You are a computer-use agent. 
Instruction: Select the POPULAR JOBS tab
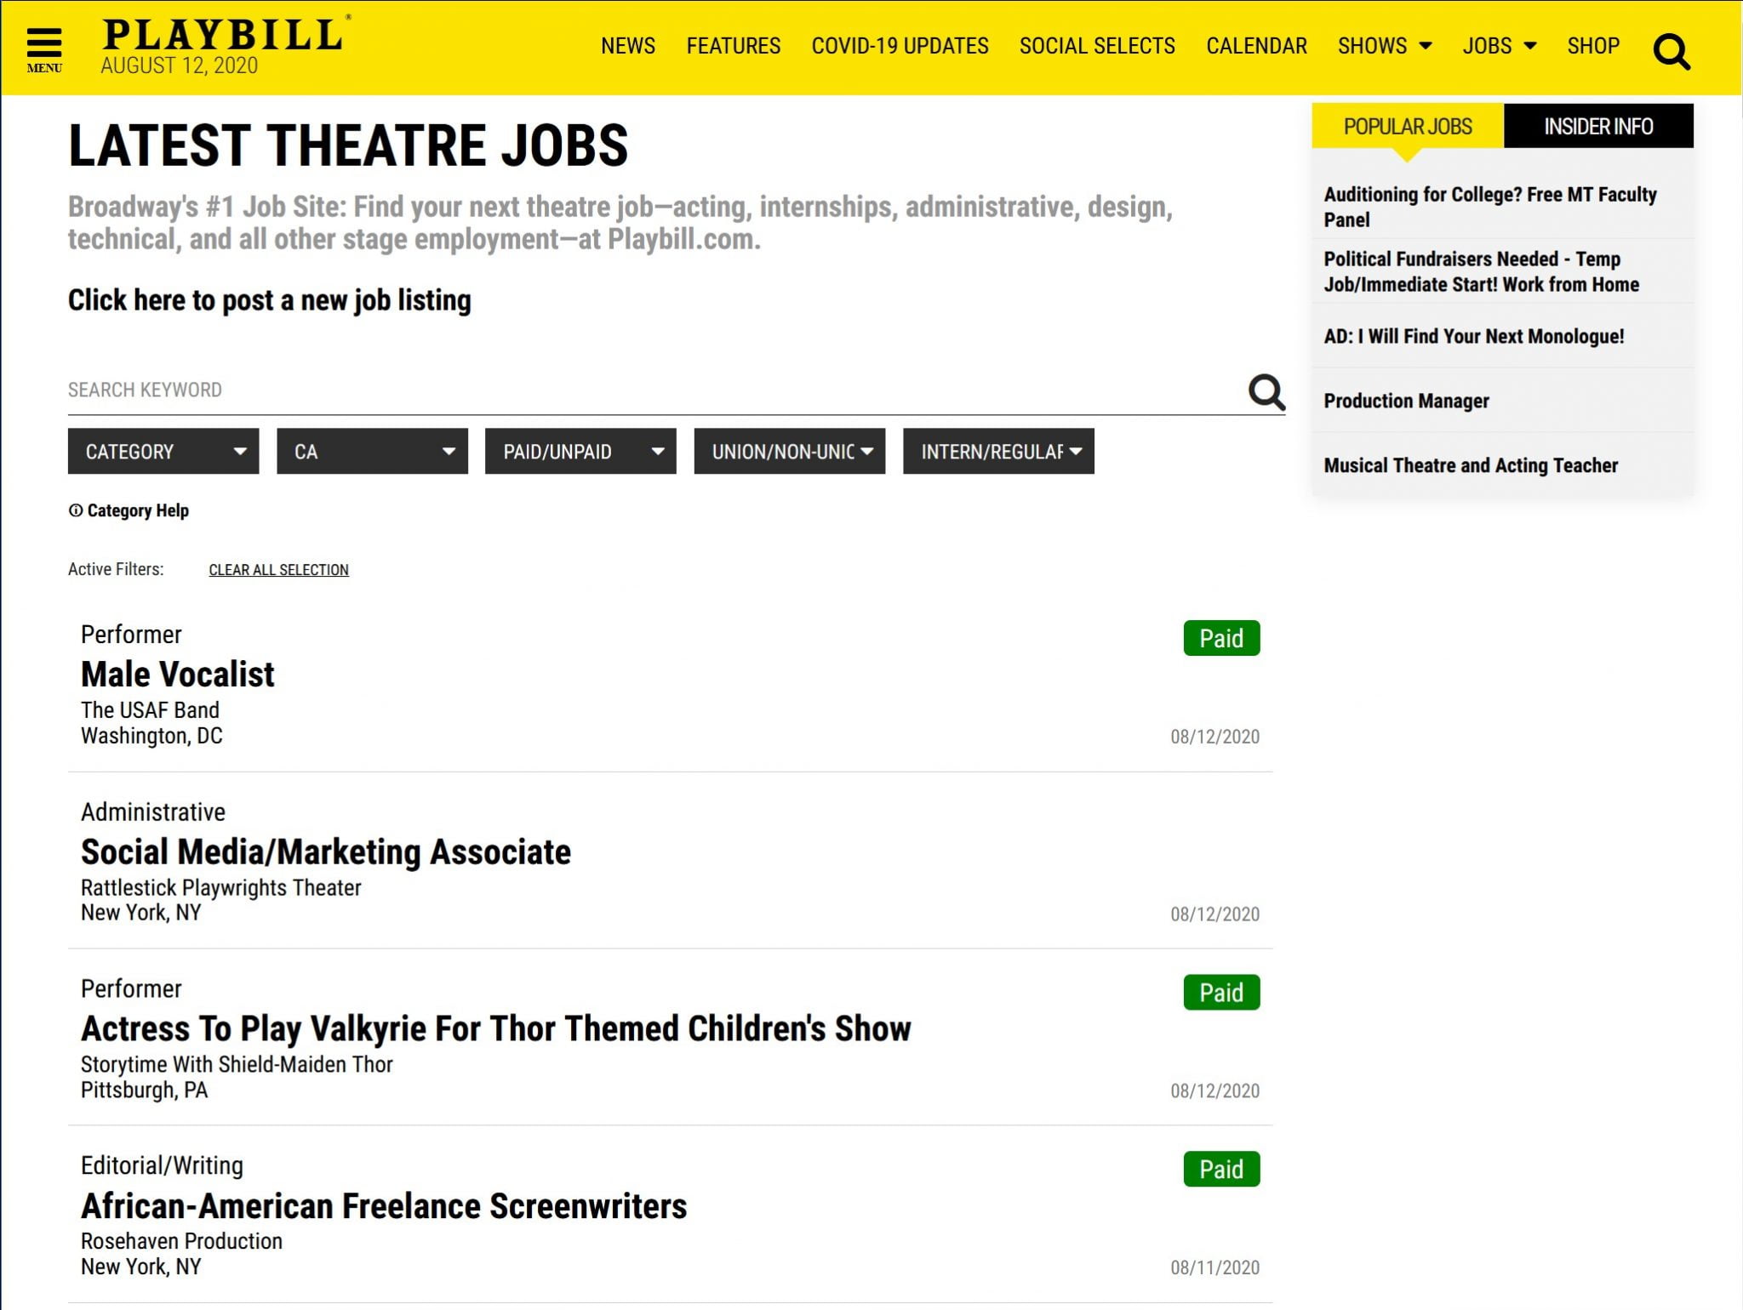[1407, 127]
